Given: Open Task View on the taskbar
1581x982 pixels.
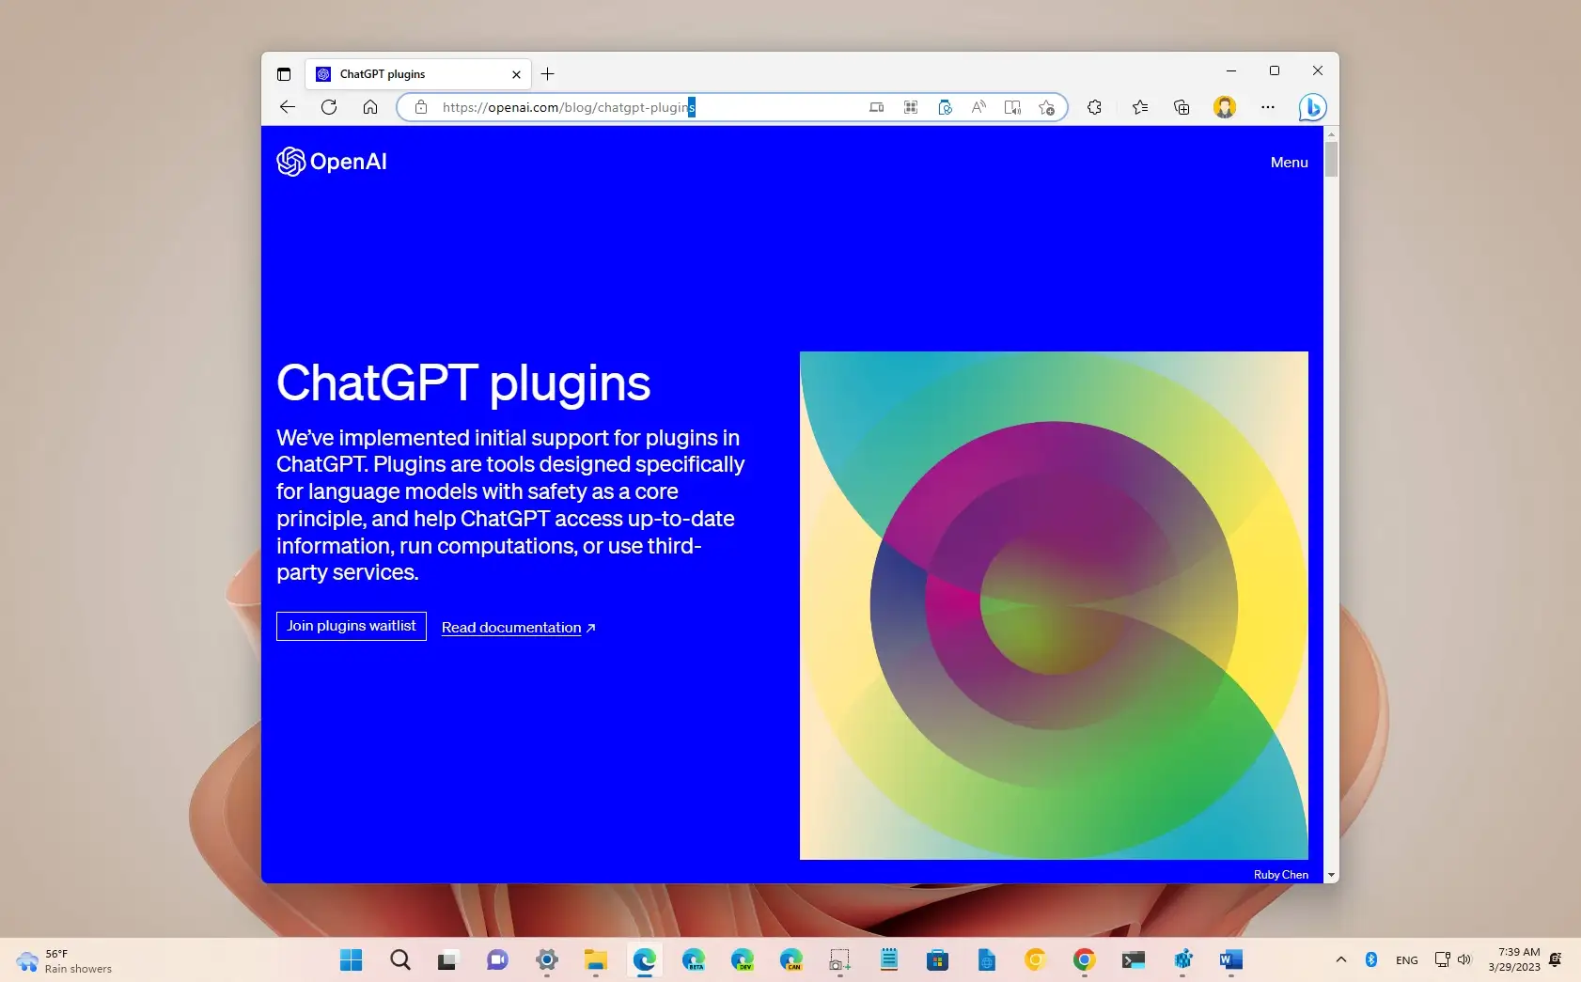Looking at the screenshot, I should point(447,959).
